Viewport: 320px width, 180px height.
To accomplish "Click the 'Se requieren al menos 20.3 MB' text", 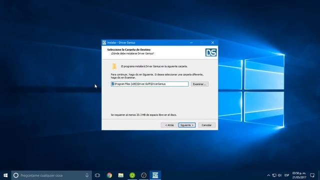I will click(x=143, y=115).
